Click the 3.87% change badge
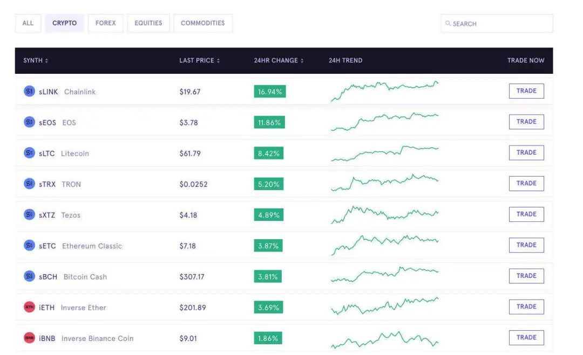This screenshot has height=355, width=583. tap(268, 245)
